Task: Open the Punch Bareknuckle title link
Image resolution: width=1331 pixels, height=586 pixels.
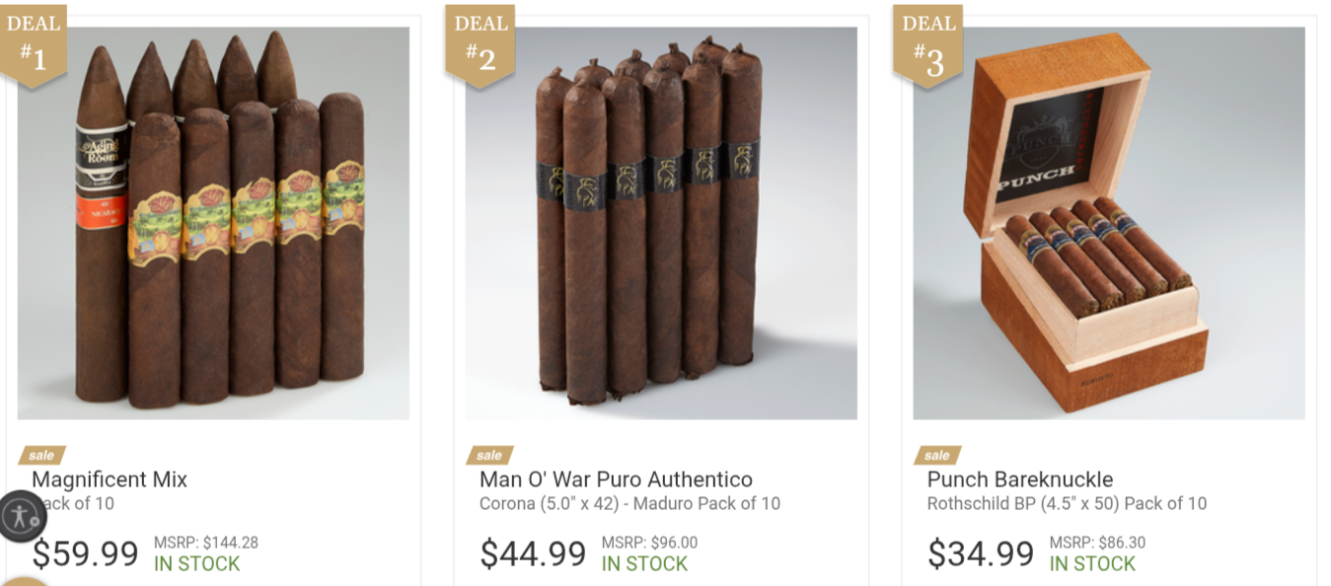Action: pos(1020,479)
